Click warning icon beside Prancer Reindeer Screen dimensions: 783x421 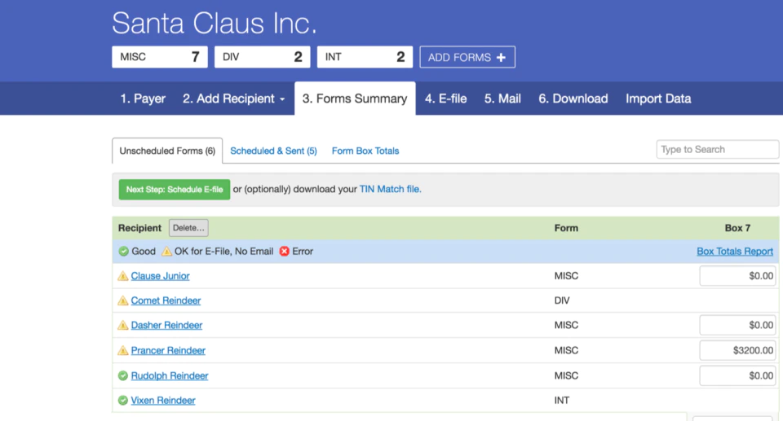(123, 350)
